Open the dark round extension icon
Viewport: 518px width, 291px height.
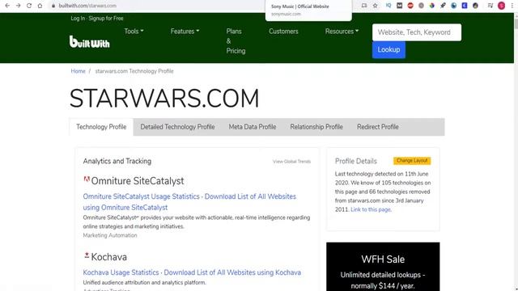click(x=475, y=6)
